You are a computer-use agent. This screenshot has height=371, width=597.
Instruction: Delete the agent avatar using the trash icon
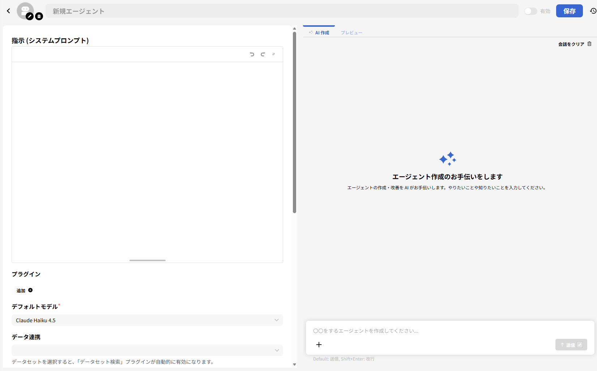[x=39, y=16]
